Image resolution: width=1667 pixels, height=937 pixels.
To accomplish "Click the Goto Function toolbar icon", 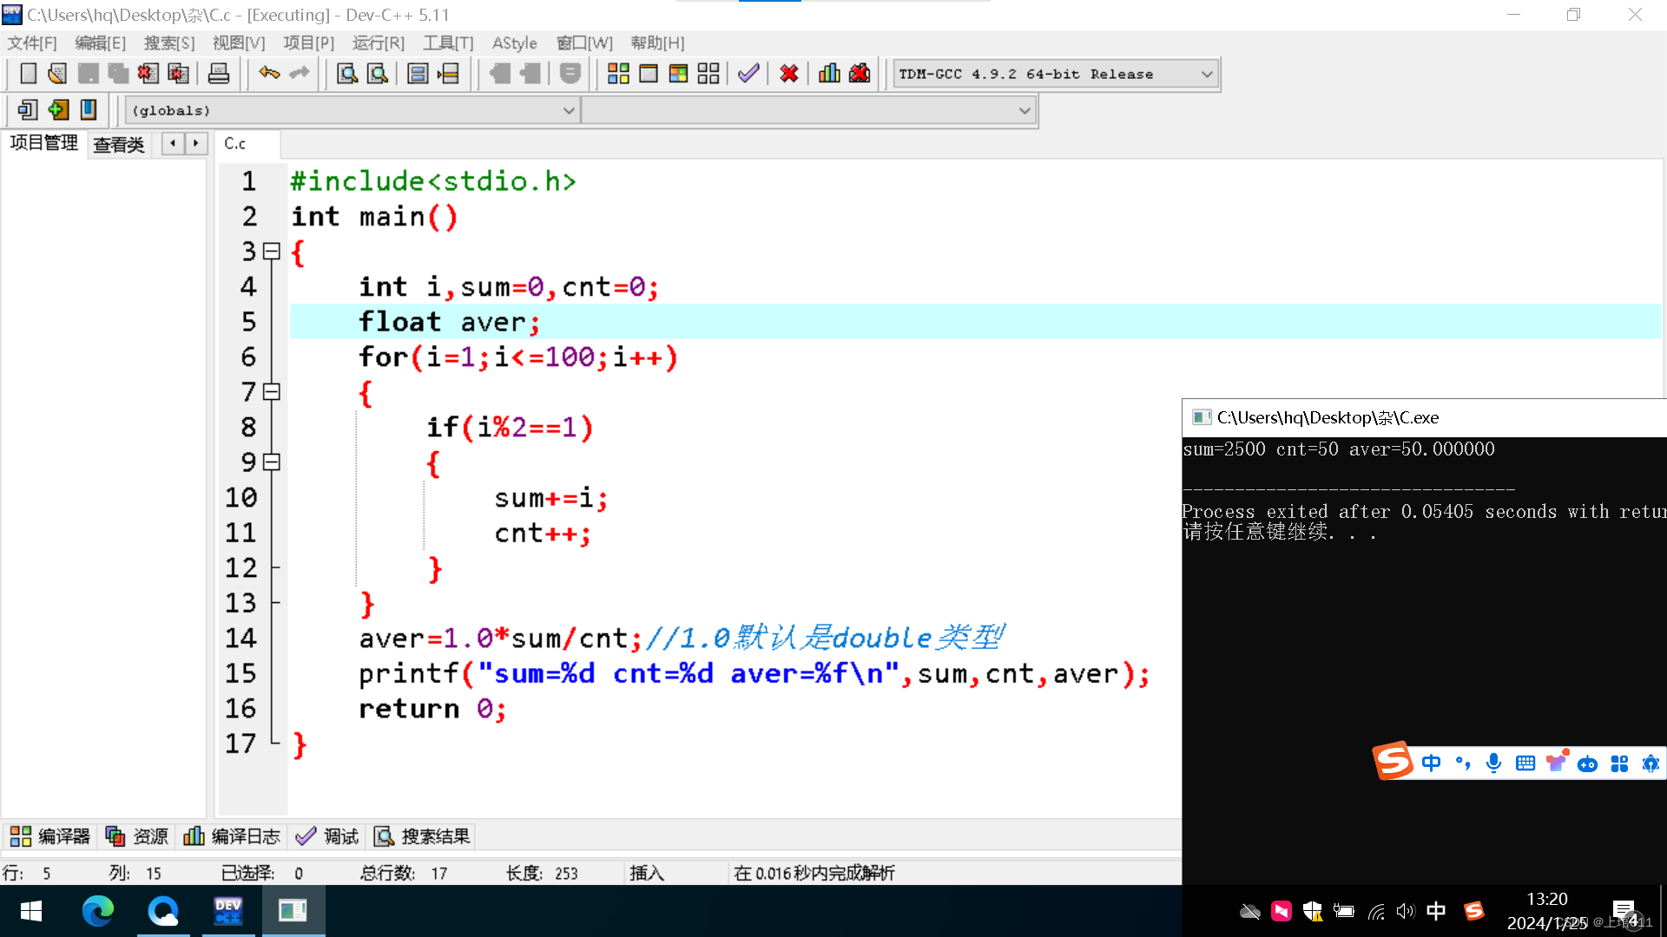I will 418,74.
